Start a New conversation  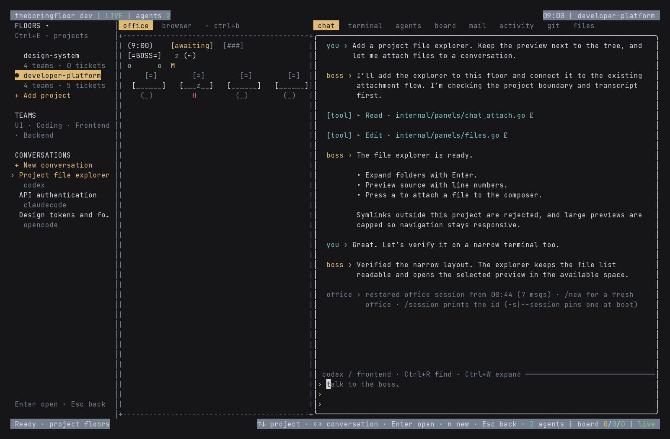[54, 165]
